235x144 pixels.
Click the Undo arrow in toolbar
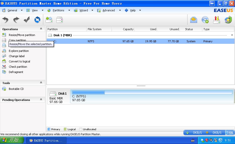point(5,20)
